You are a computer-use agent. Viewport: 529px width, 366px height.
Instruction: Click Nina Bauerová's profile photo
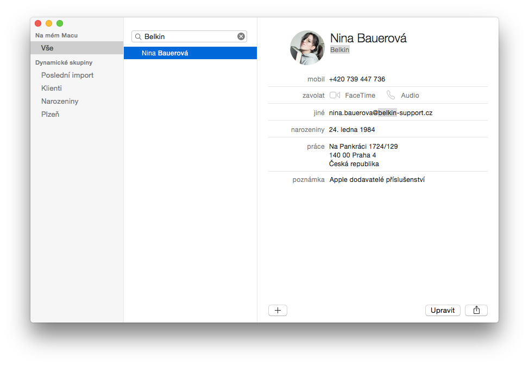[x=307, y=48]
